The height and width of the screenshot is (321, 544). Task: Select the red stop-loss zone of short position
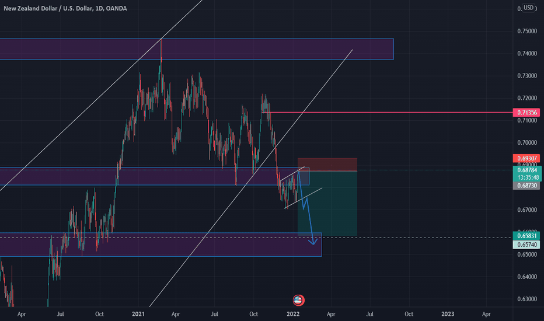tap(327, 165)
